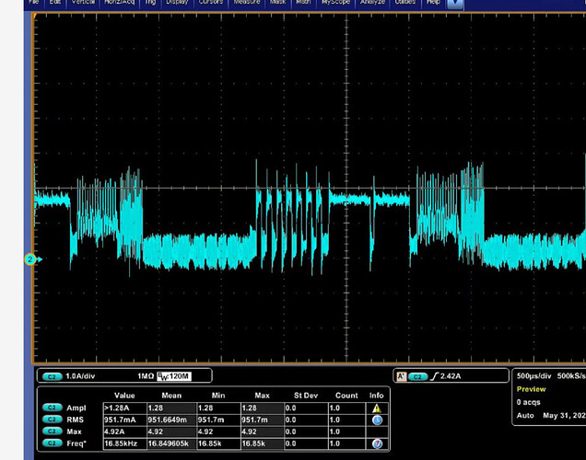Open the Analyze menu
Viewport: 586px width, 460px height.
click(372, 2)
